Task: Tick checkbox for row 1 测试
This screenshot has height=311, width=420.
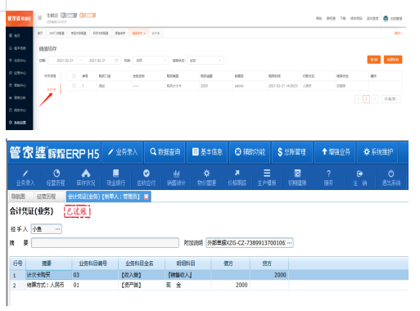Action: pyautogui.click(x=74, y=86)
